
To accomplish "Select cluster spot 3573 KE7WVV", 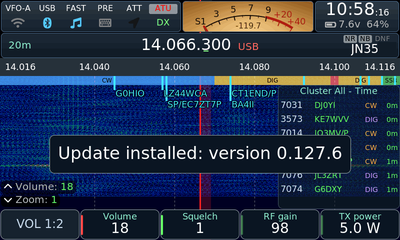I will pos(339,119).
